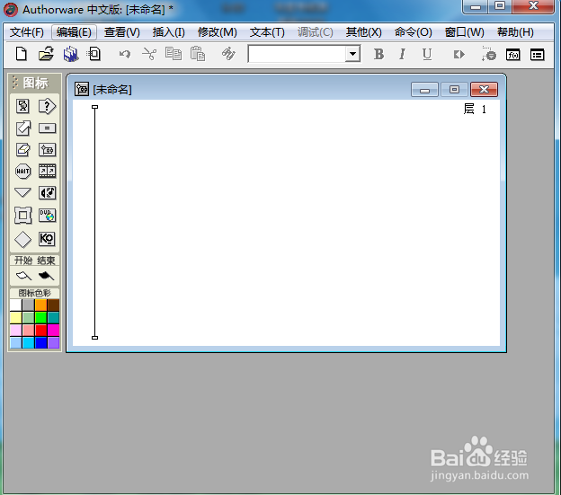The width and height of the screenshot is (561, 495).
Task: Choose the white icon color swatch
Action: [x=16, y=305]
